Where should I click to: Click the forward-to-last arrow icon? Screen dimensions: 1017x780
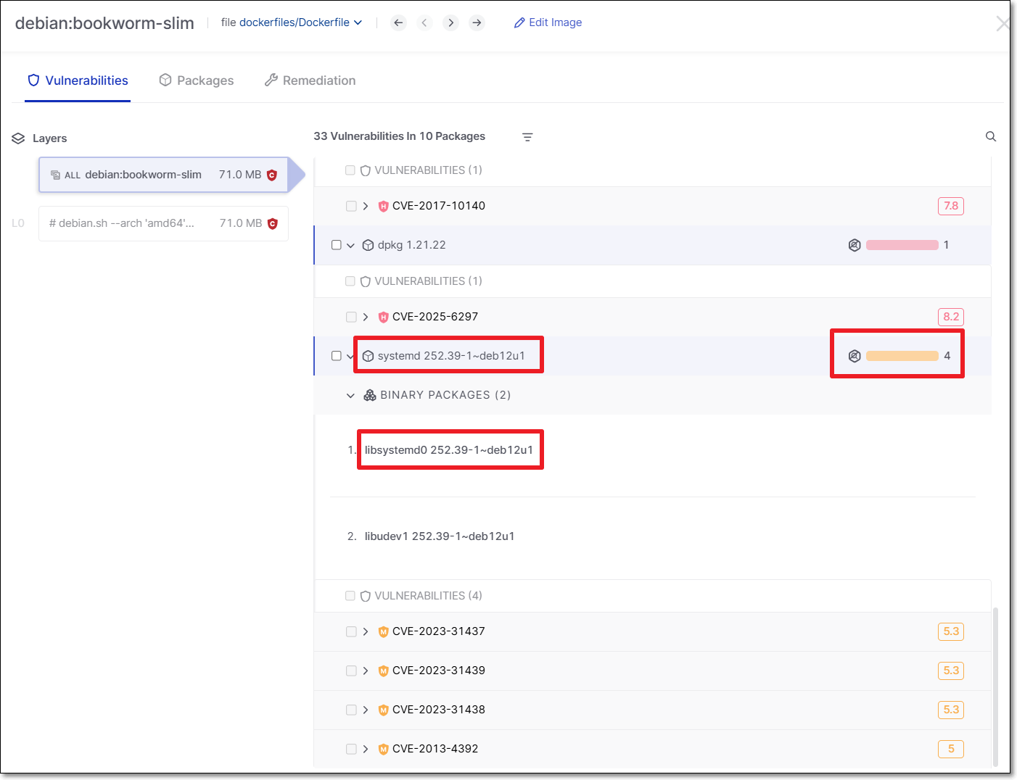(x=477, y=22)
